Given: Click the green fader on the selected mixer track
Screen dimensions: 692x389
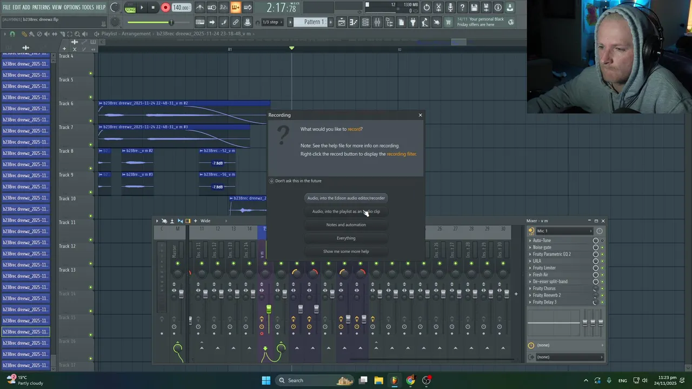Looking at the screenshot, I should point(269,310).
